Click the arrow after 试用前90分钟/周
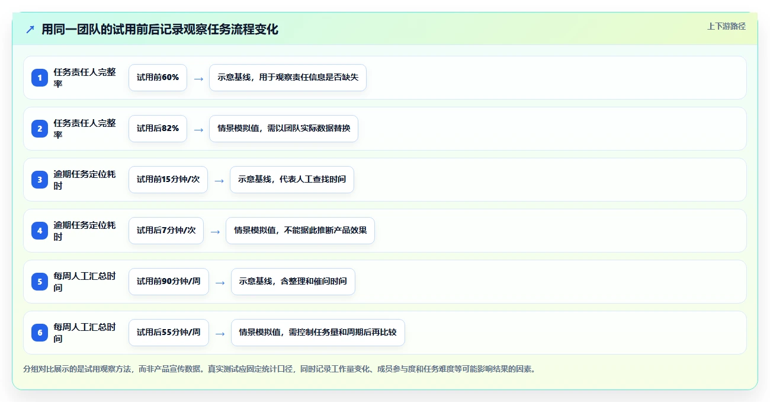This screenshot has width=770, height=402. [x=220, y=282]
